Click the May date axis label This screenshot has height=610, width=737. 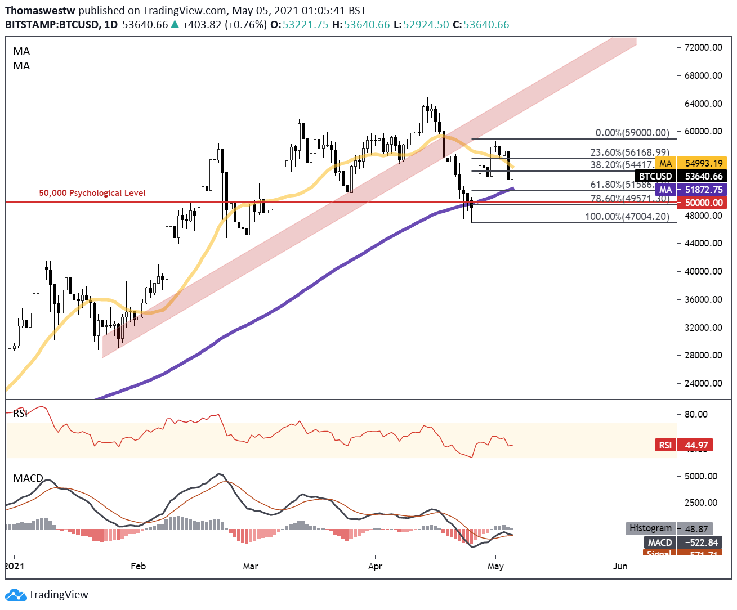click(495, 566)
